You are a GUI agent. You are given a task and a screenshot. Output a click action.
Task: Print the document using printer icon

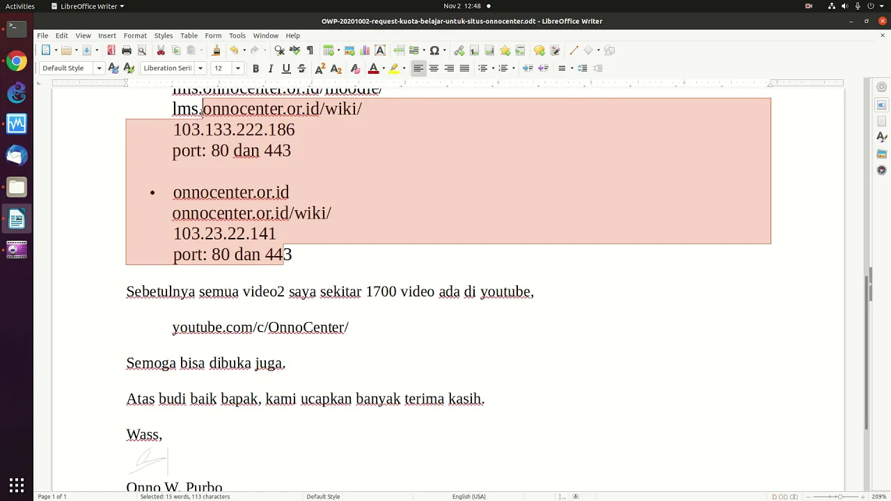127,50
